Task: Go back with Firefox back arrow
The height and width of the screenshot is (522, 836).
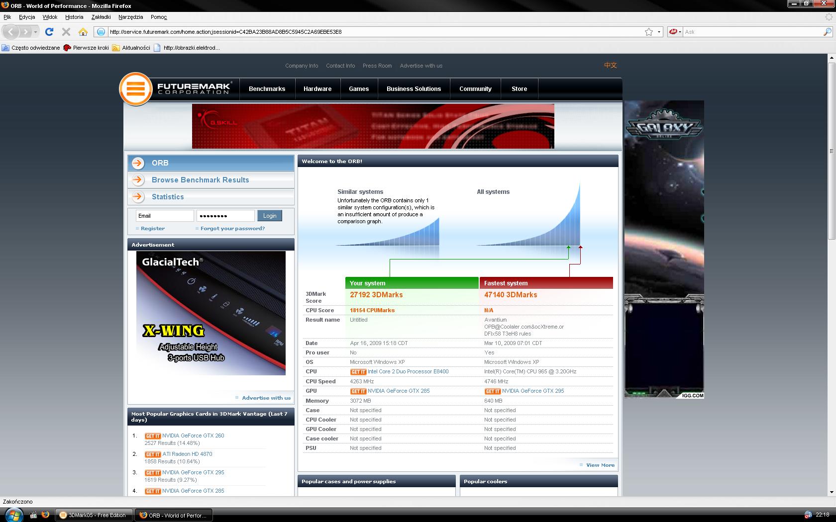Action: (x=11, y=32)
